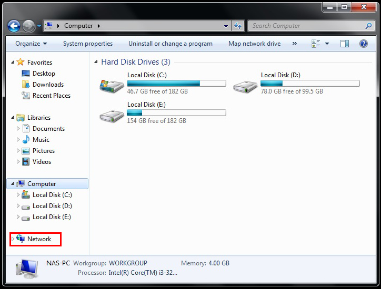The image size is (381, 289).
Task: Select Uninstall or change a program
Action: 171,44
